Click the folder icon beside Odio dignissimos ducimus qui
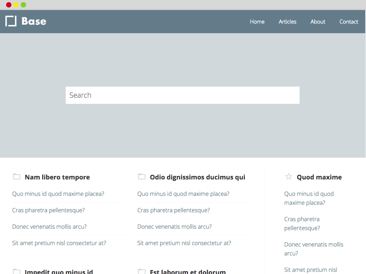The width and height of the screenshot is (366, 274). click(142, 177)
